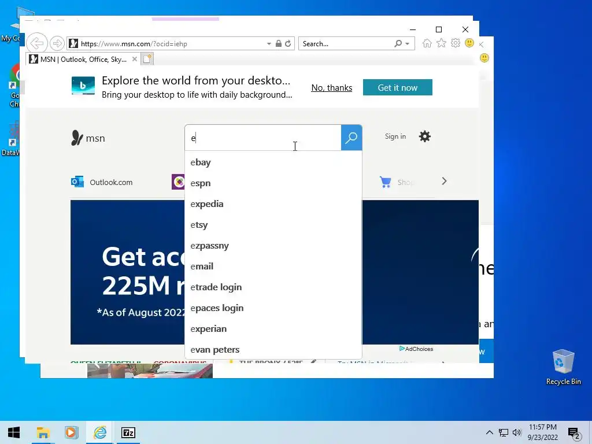Close the MSN tab with its X

click(x=134, y=60)
